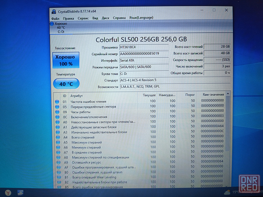263x197 pixels.
Task: Click the Порог column header
Action: coord(186,95)
